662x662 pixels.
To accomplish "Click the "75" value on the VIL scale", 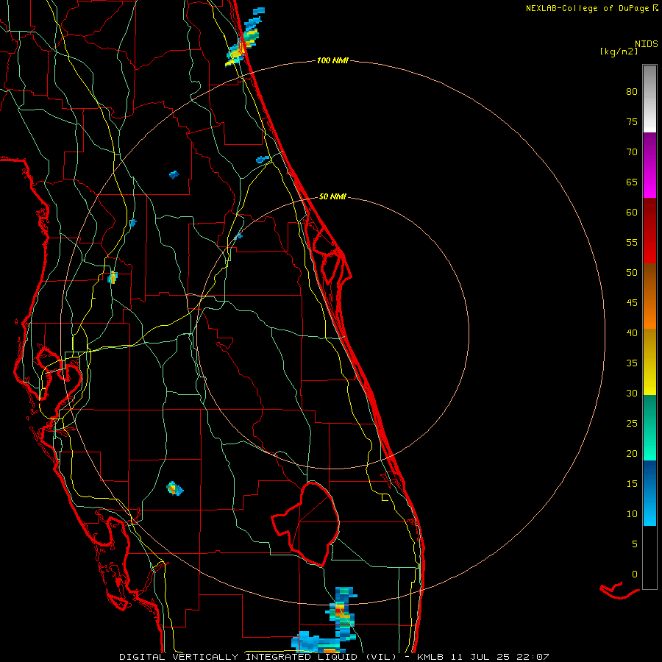I will (x=632, y=122).
